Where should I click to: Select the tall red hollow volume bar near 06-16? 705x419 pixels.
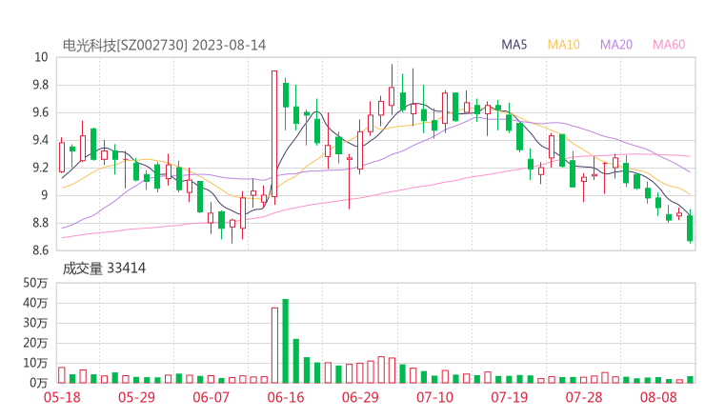pyautogui.click(x=274, y=346)
